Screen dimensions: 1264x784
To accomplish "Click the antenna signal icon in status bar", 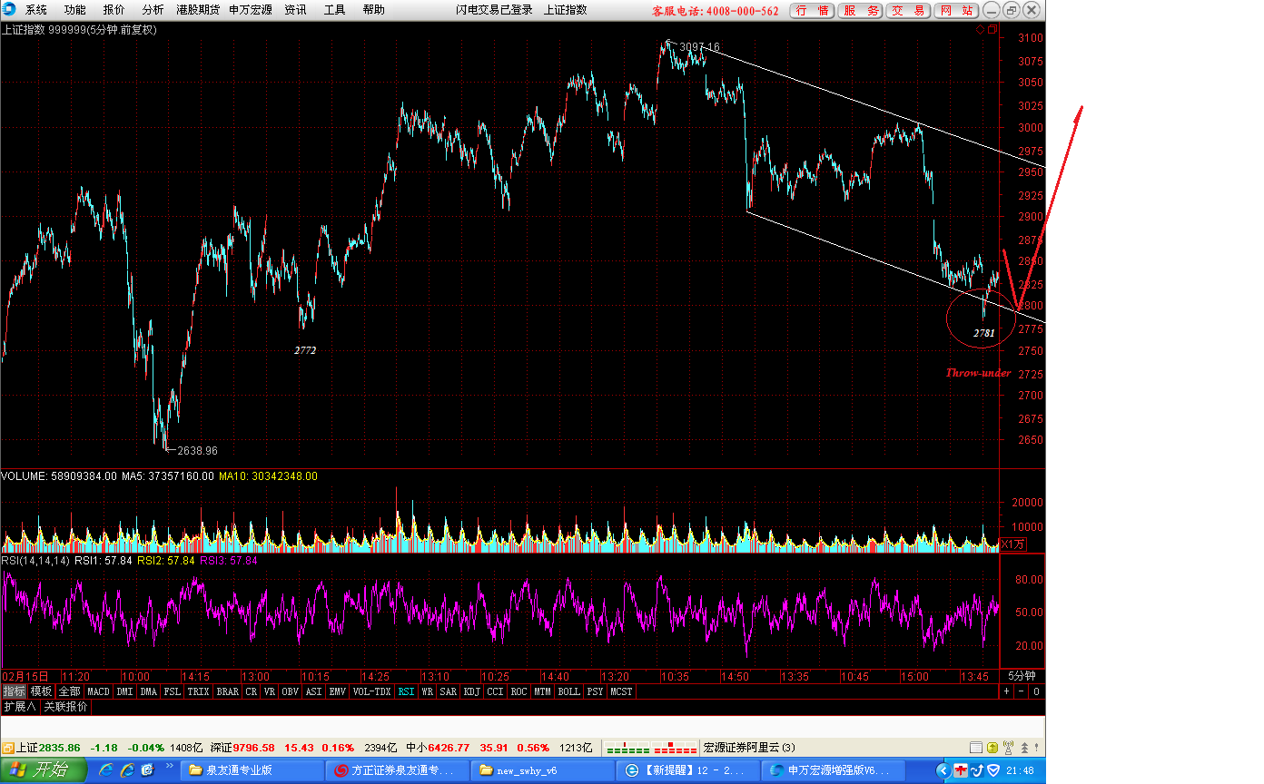I will pyautogui.click(x=1007, y=747).
